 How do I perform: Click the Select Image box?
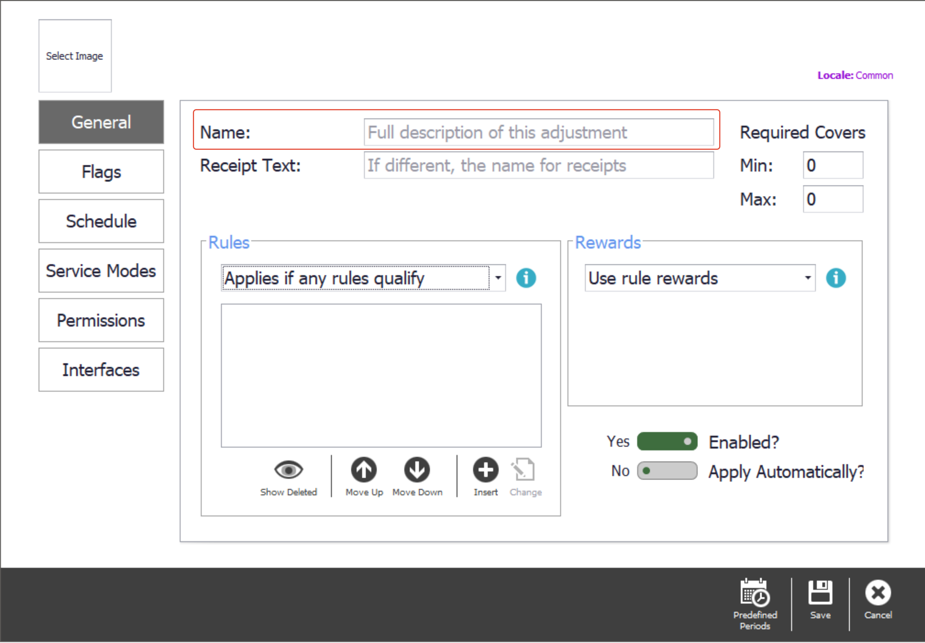click(75, 56)
